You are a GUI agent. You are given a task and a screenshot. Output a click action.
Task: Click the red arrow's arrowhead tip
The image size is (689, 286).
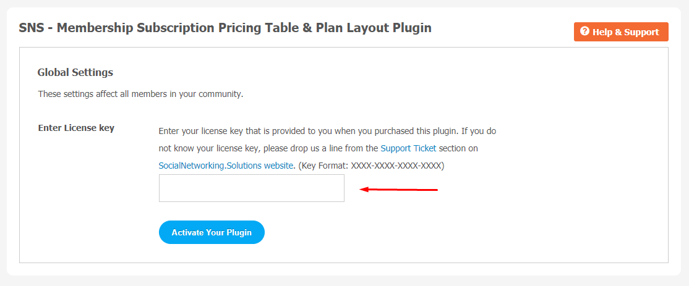coord(361,190)
